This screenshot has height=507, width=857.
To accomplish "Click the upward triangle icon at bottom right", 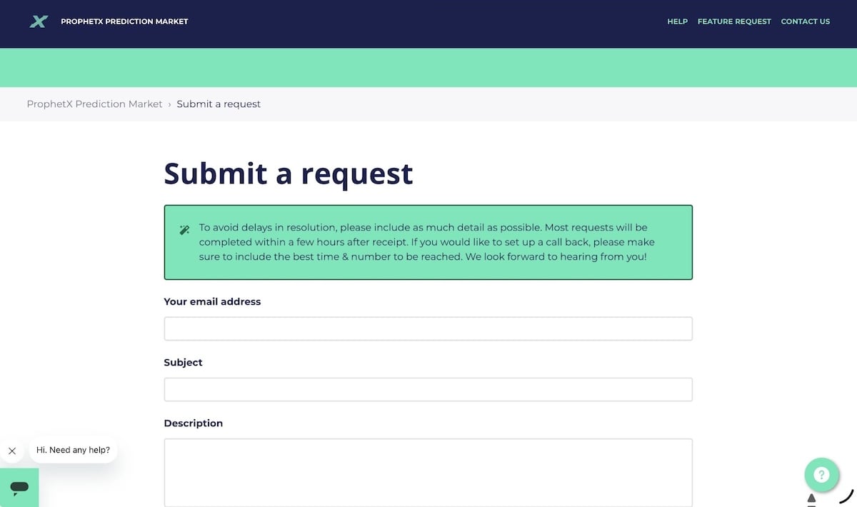I will click(x=811, y=498).
